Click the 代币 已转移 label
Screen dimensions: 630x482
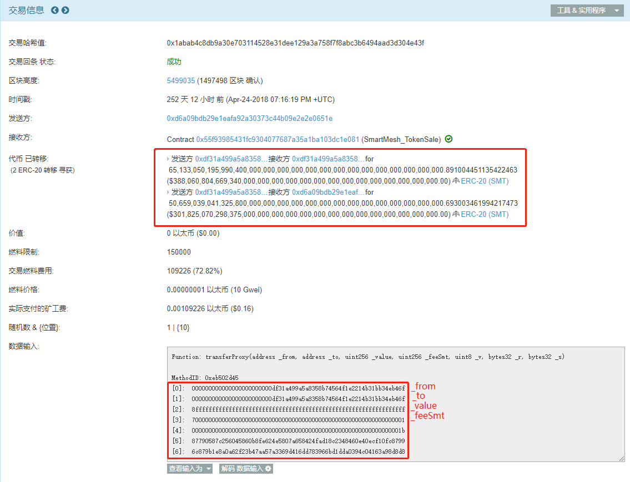pos(28,159)
